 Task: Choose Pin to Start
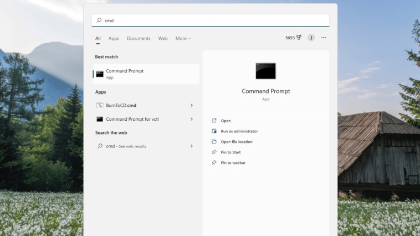coord(231,152)
